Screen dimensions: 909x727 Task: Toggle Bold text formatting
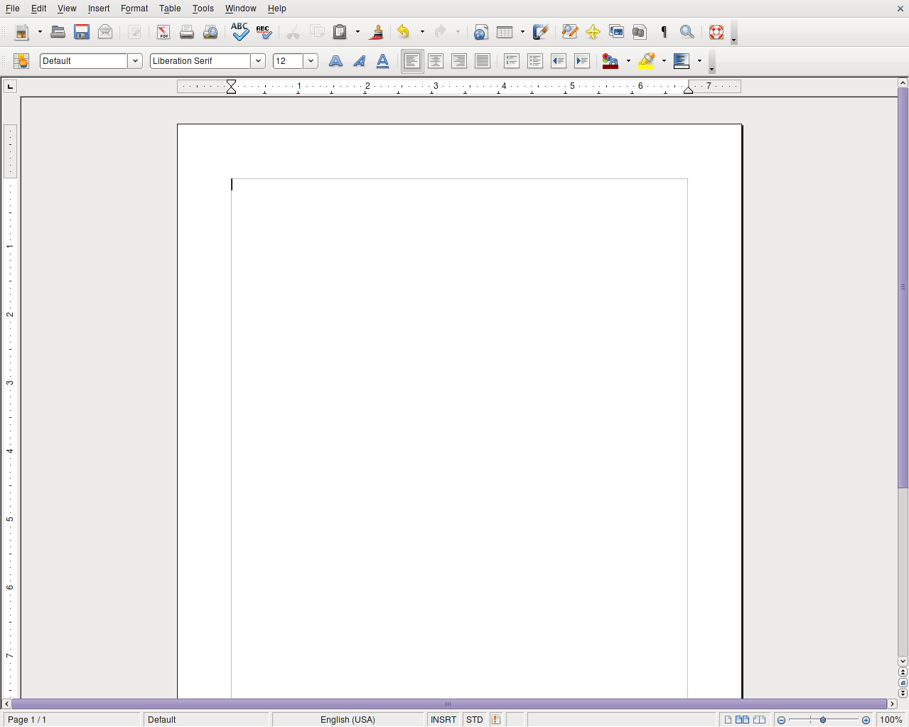[335, 61]
